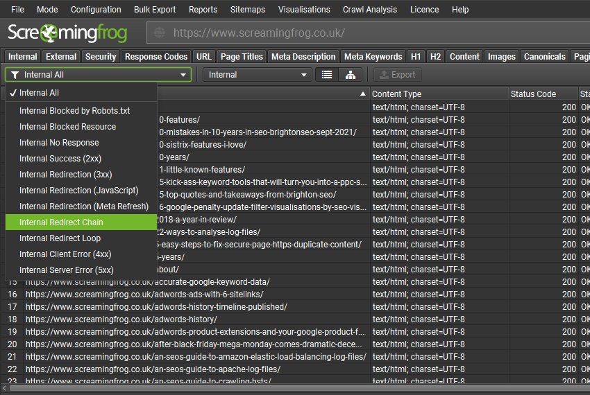
Task: Open the Sitemaps menu
Action: point(248,10)
